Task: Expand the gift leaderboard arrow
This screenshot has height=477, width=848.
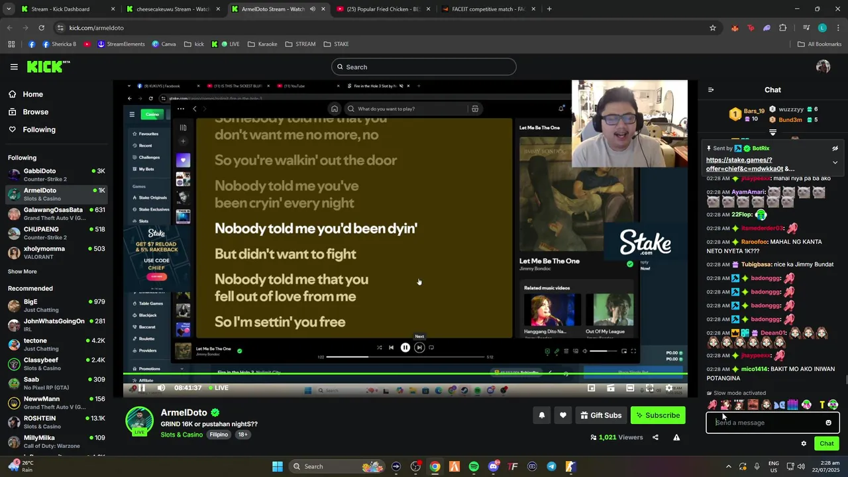Action: pyautogui.click(x=772, y=132)
